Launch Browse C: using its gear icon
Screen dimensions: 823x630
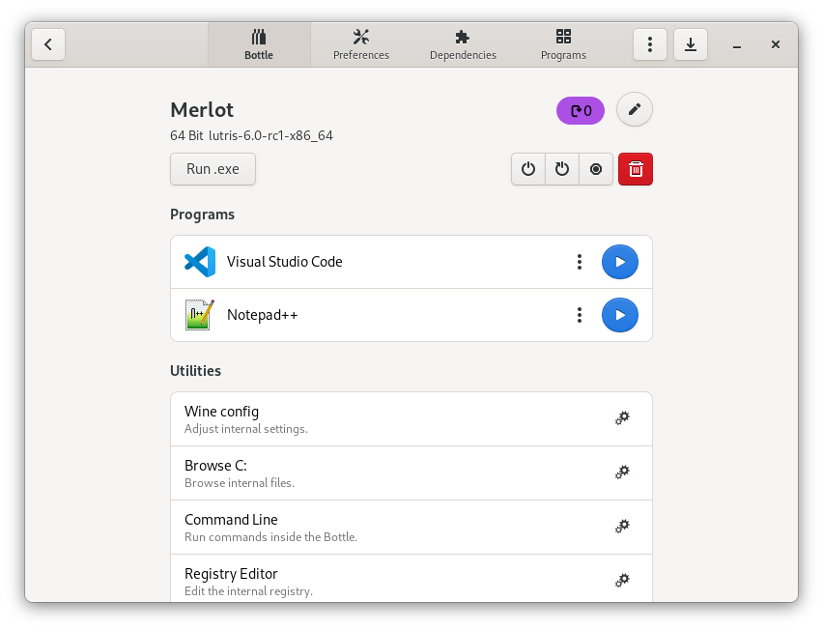[x=622, y=472]
